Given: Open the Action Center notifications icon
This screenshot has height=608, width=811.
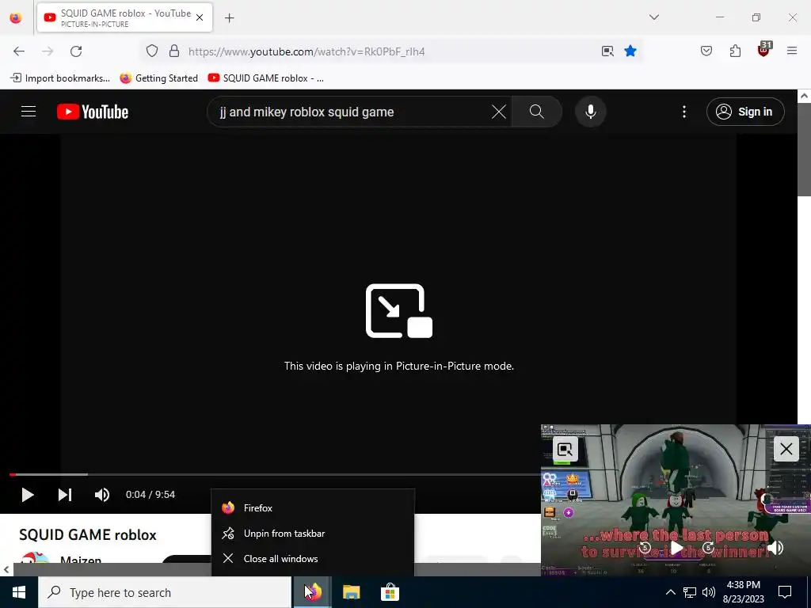Looking at the screenshot, I should (x=785, y=592).
